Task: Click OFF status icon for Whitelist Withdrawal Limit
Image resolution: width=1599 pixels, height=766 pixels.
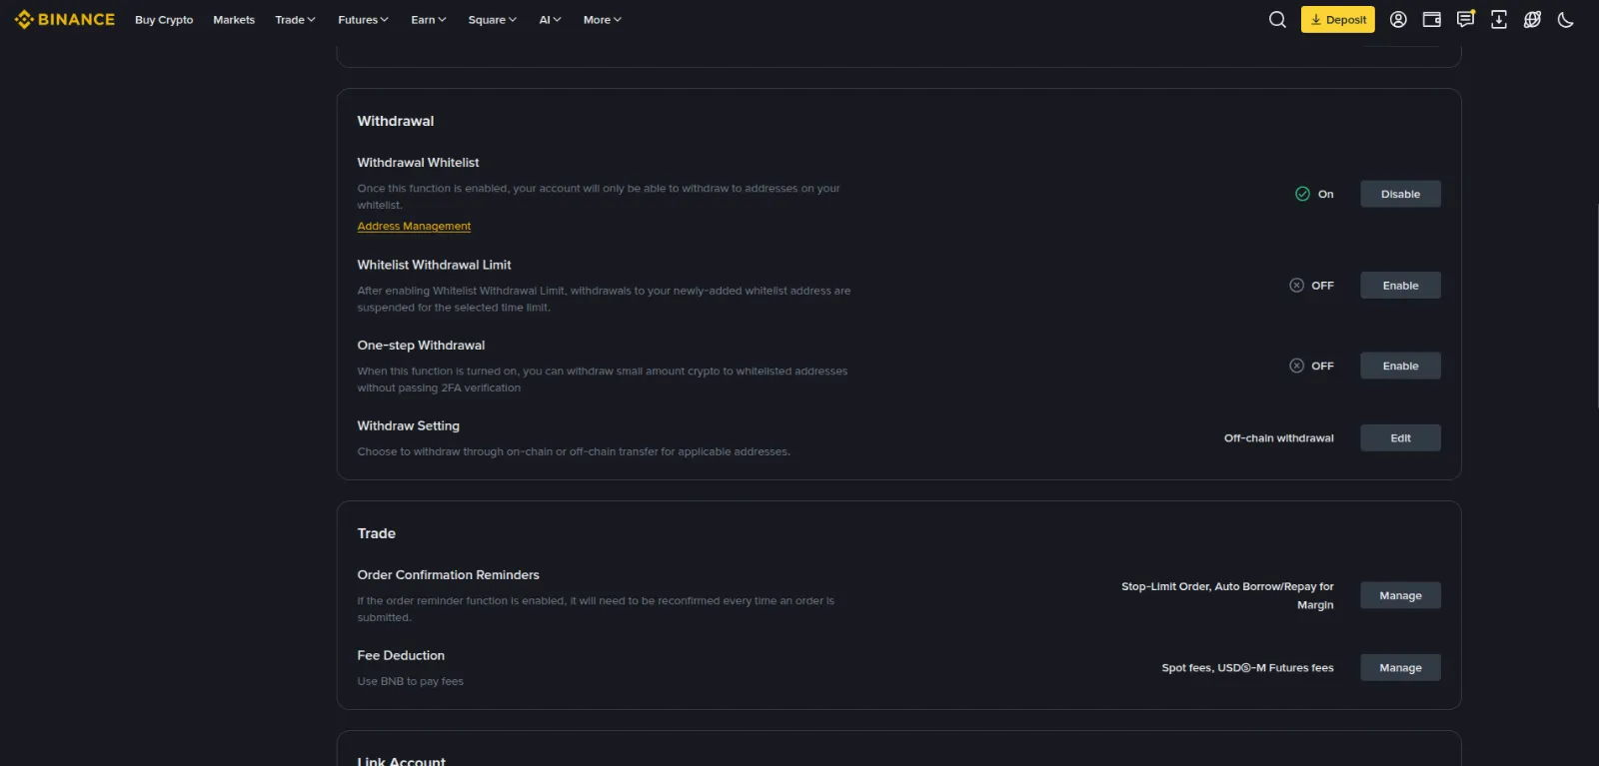Action: tap(1296, 286)
